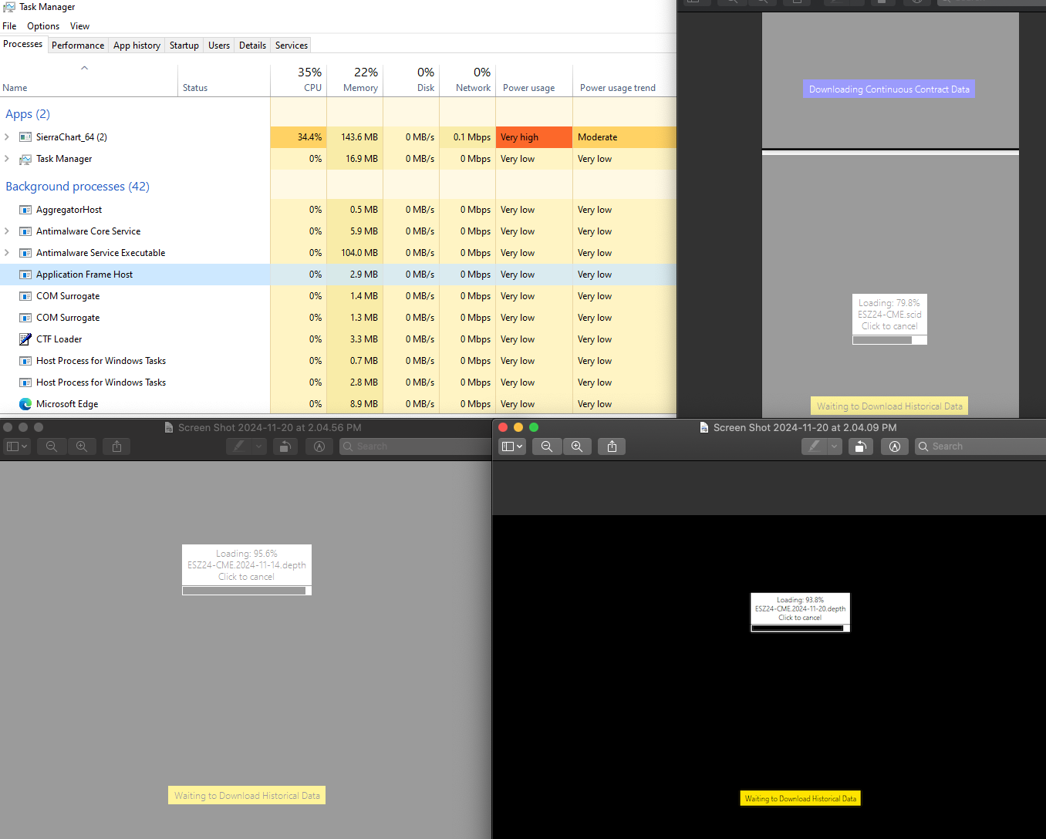Zoom in on the 2.04.56 PM screenshot

pos(82,446)
